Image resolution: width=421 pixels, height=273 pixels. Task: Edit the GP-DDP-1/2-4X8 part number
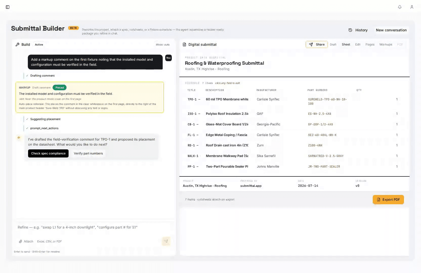point(320,124)
